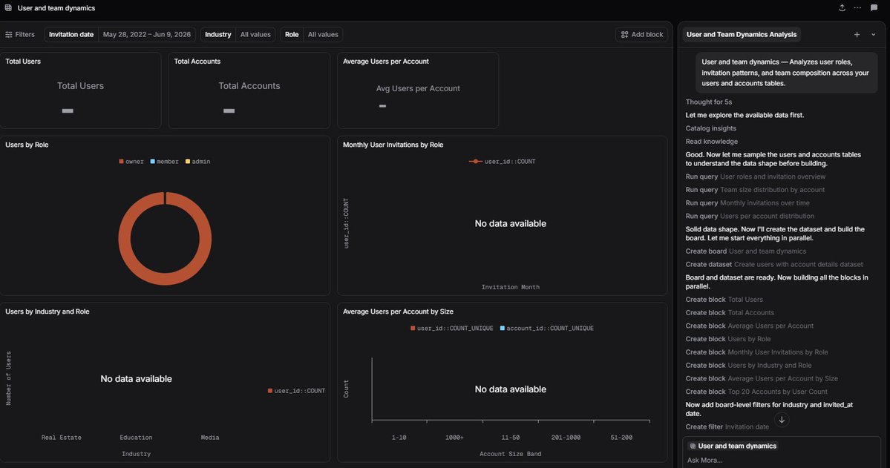
Task: Open the Read knowledge step
Action: (711, 141)
